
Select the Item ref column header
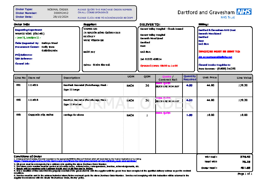click(x=34, y=78)
